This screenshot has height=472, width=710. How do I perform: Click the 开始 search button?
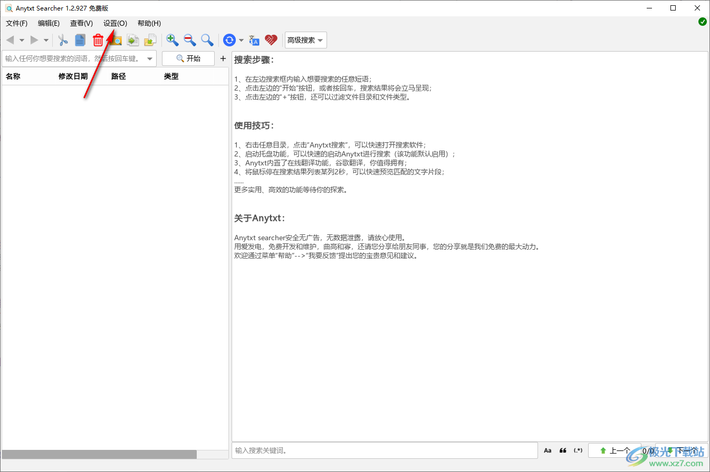point(188,58)
